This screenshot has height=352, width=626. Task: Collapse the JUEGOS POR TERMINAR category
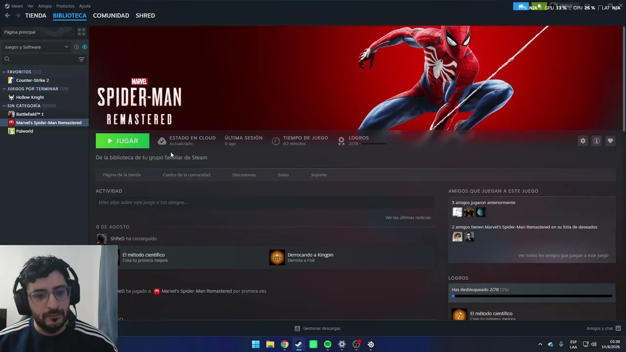point(5,89)
